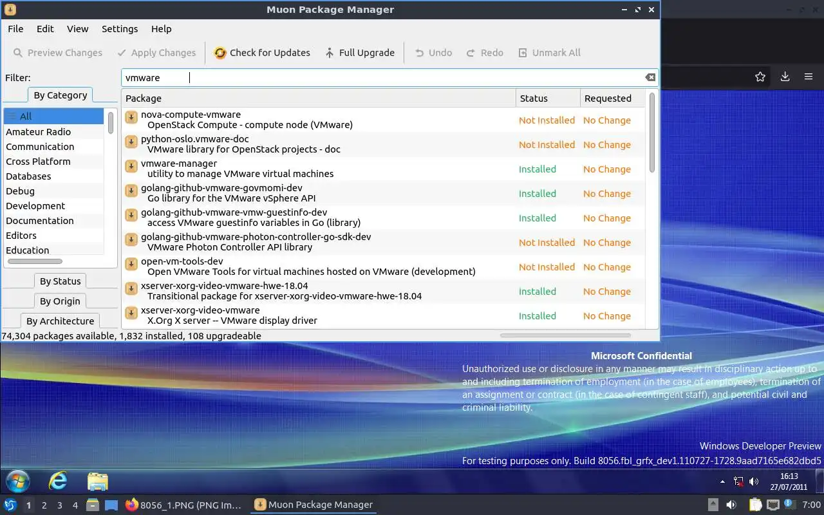Viewport: 824px width, 515px height.
Task: Click the package icon beside open-vm-tools-dev
Action: coord(131,264)
